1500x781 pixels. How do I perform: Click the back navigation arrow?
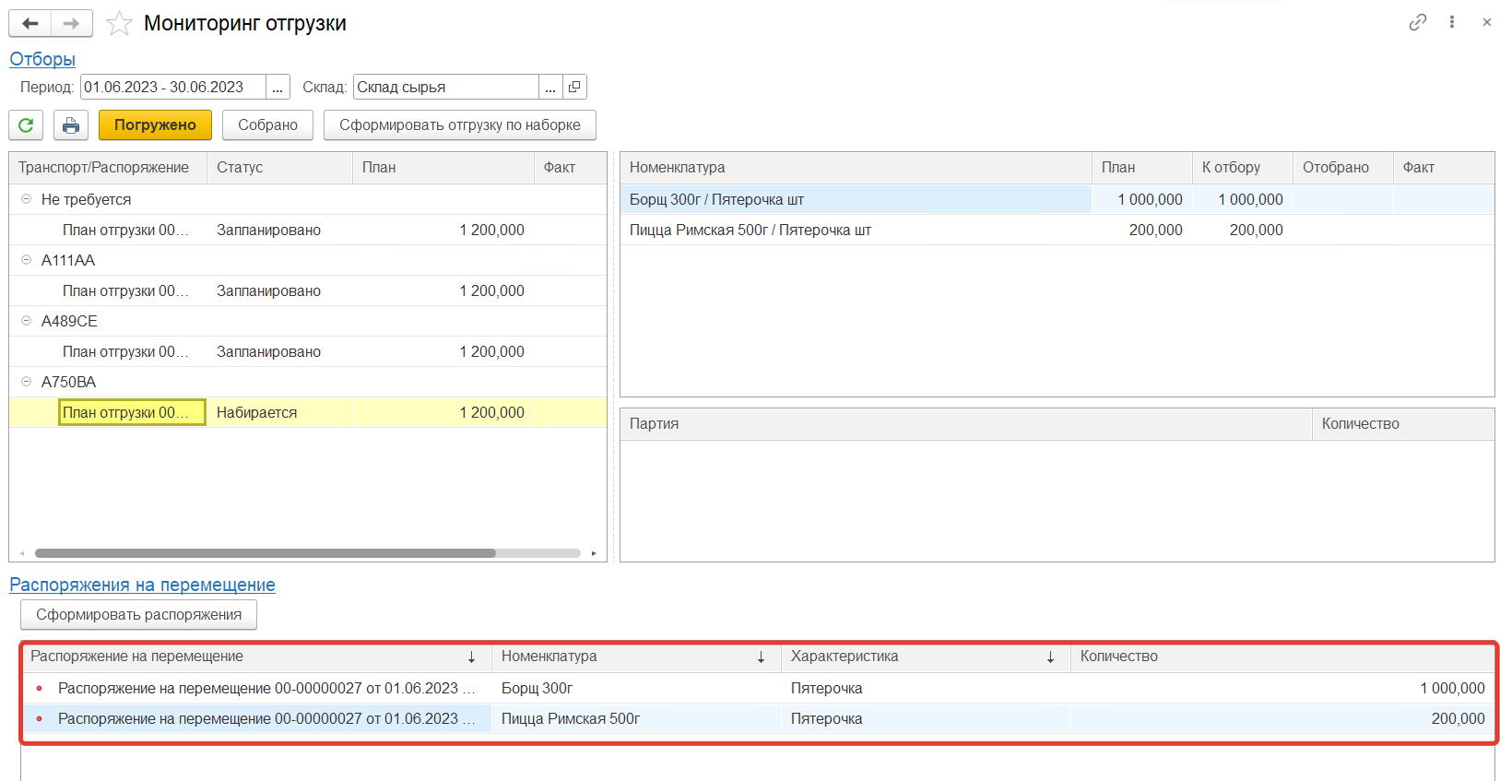click(30, 23)
